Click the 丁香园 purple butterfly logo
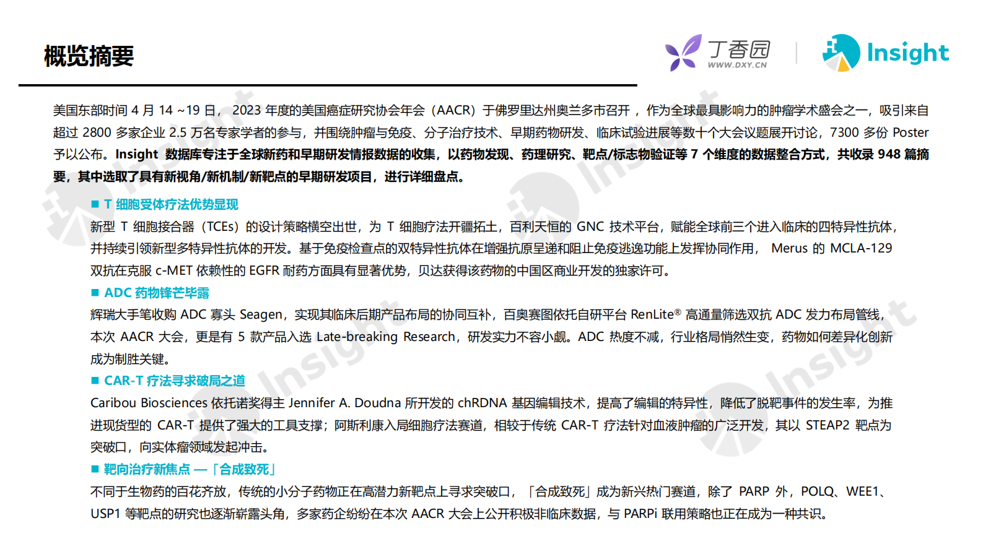The height and width of the screenshot is (552, 983). (x=683, y=53)
